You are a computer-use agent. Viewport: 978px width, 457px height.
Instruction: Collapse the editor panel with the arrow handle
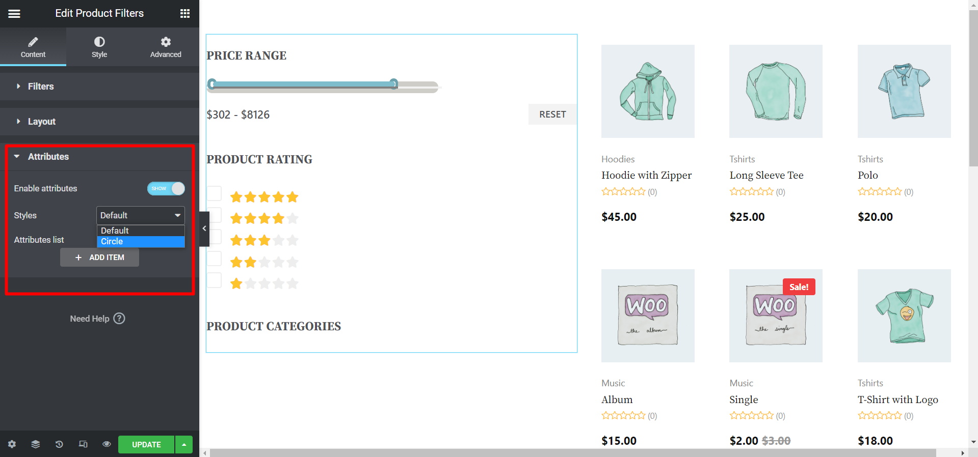[204, 228]
